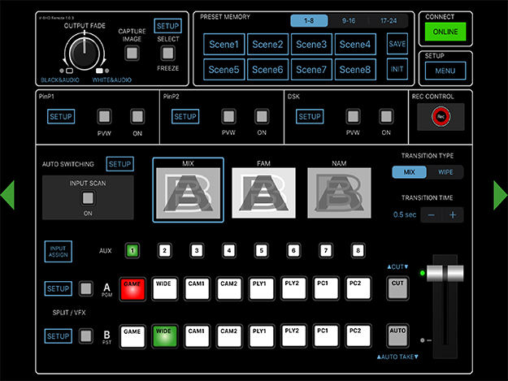The width and height of the screenshot is (508, 381).
Task: Toggle PinP1 ON button
Action: click(137, 116)
